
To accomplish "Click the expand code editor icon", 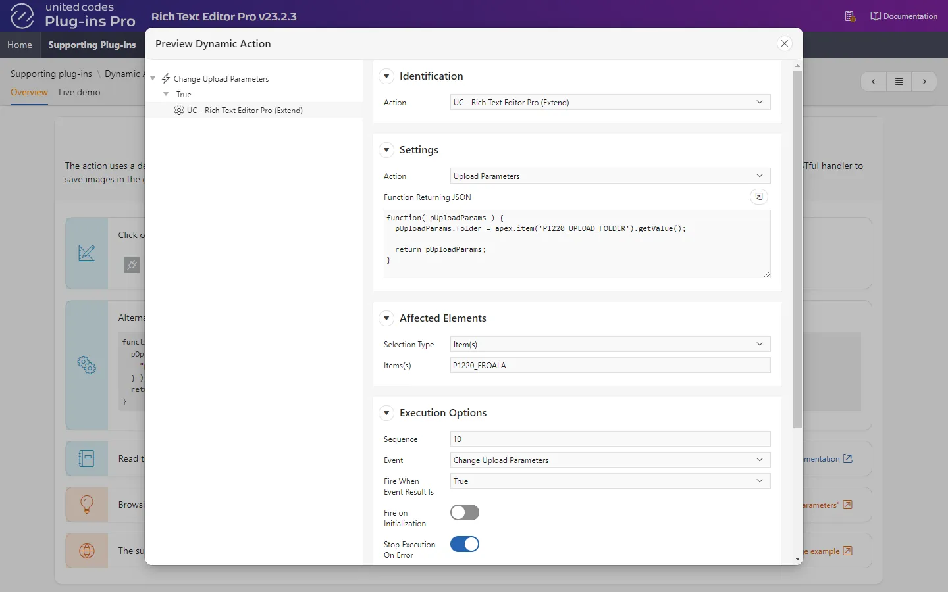I will (x=758, y=197).
